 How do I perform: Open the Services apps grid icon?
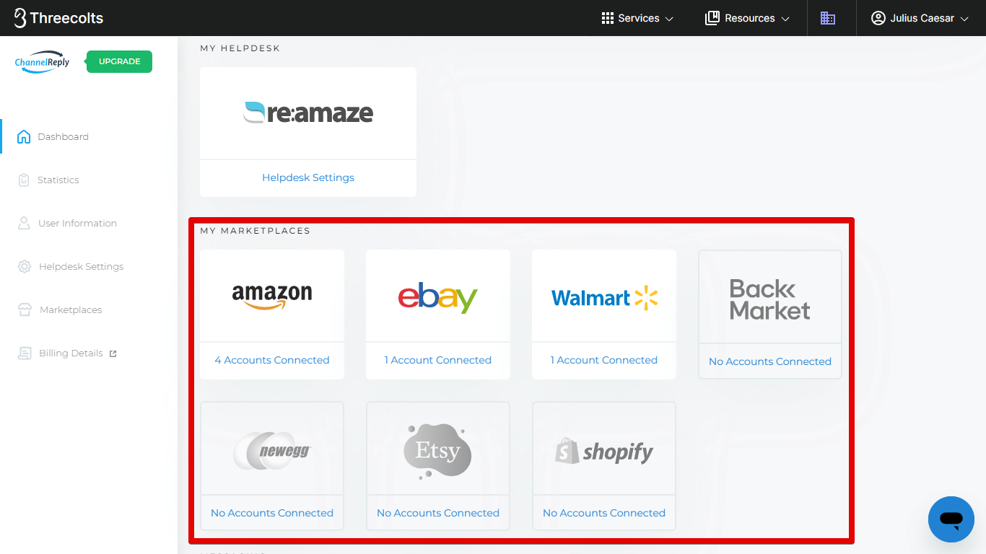(x=608, y=18)
